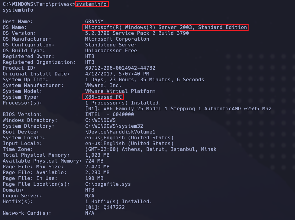
Task: Click the Uniprocessor Free build type
Action: pyautogui.click(x=111, y=50)
